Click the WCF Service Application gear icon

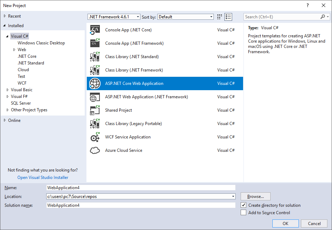(x=95, y=137)
